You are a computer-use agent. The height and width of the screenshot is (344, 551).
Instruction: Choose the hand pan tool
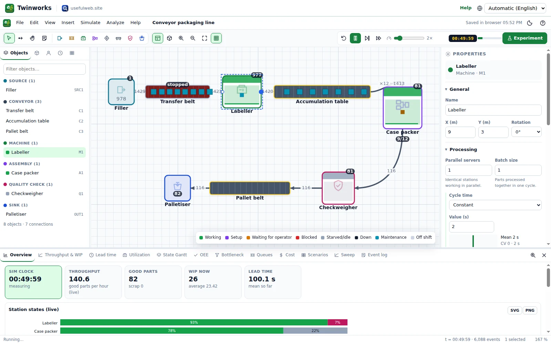tap(32, 38)
